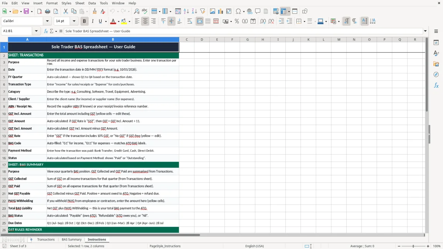443x249 pixels.
Task: Open the Sheet menu
Action: [x=80, y=3]
